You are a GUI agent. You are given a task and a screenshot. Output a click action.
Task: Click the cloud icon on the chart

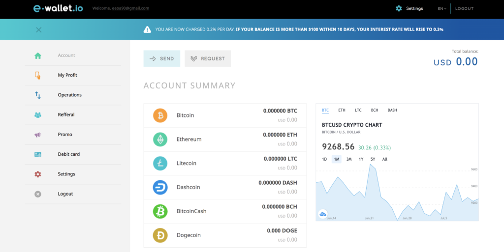click(323, 214)
